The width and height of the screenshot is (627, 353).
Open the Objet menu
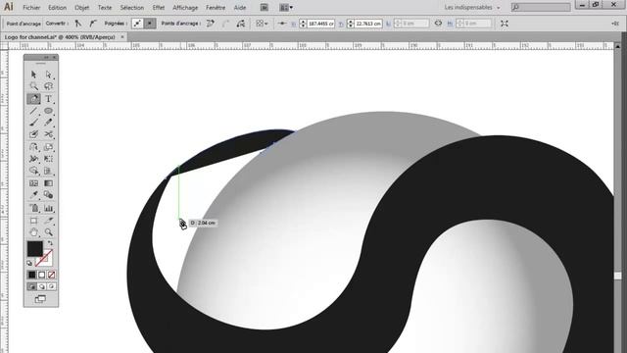[x=81, y=8]
